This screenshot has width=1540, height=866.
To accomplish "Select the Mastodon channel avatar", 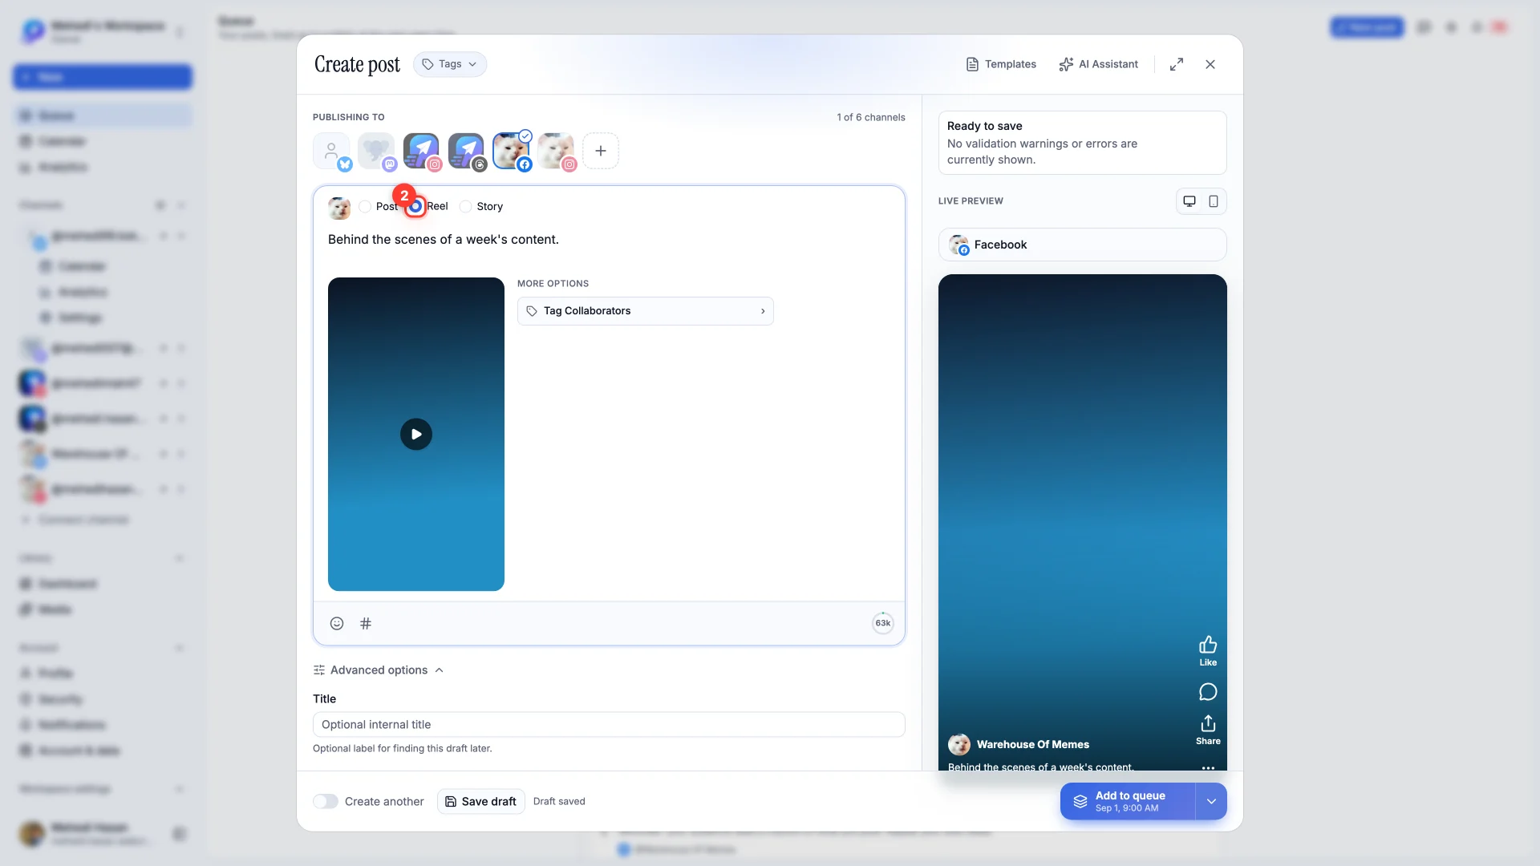I will (376, 151).
